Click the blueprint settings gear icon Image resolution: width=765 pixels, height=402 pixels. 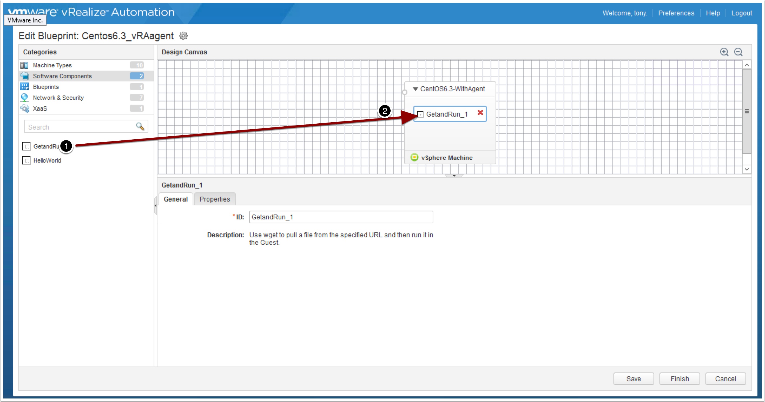point(183,36)
